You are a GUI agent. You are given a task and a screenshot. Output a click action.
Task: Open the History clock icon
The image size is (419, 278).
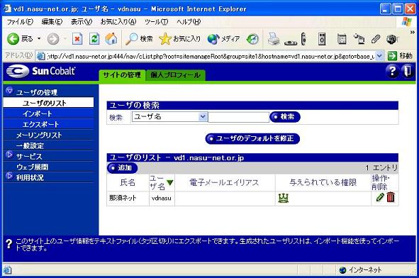[x=252, y=39]
